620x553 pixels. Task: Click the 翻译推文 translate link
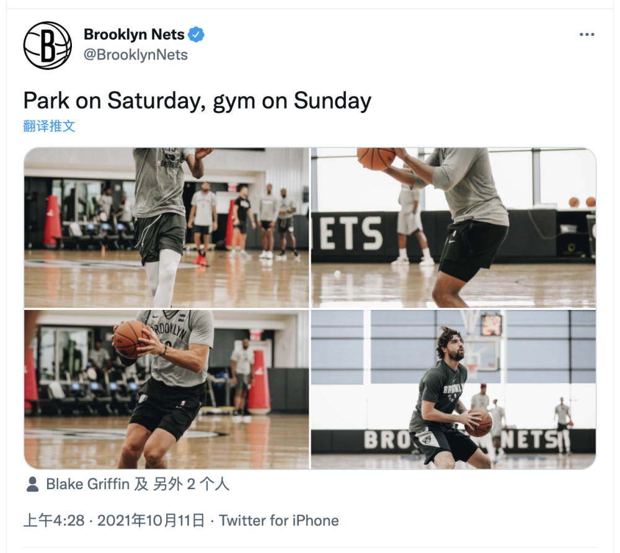pos(49,126)
